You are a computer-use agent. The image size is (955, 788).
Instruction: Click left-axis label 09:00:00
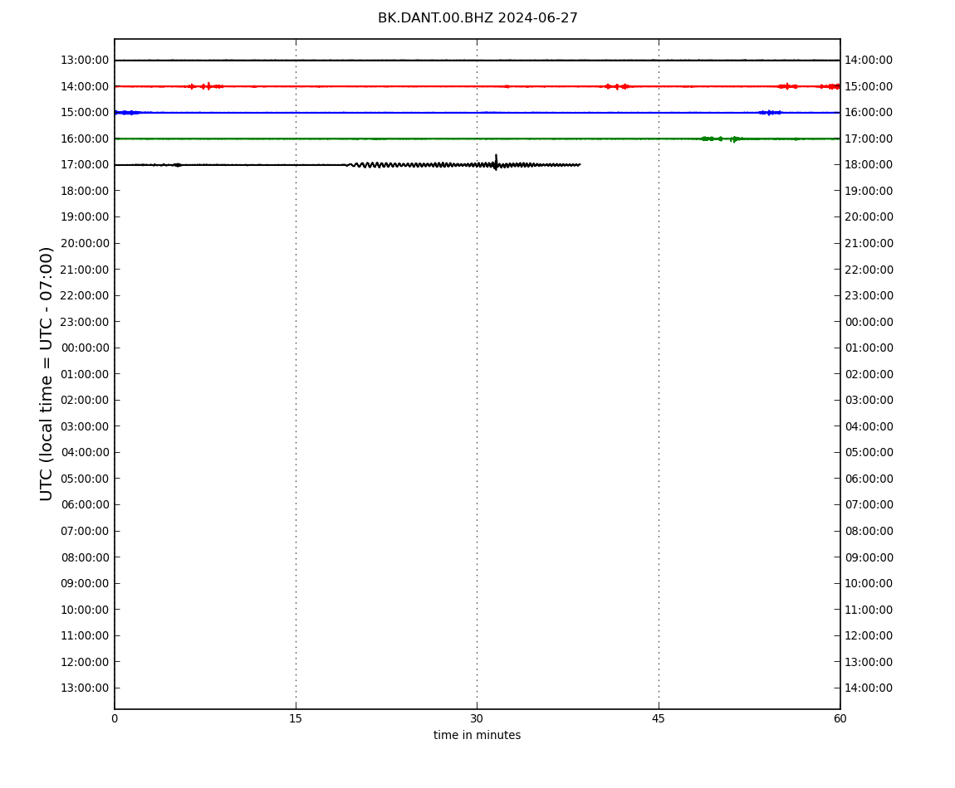point(85,584)
